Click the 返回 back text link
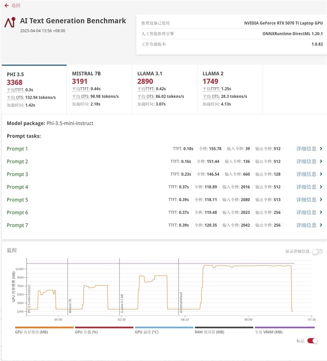Screen dimensions: 327x361 pos(16,5)
